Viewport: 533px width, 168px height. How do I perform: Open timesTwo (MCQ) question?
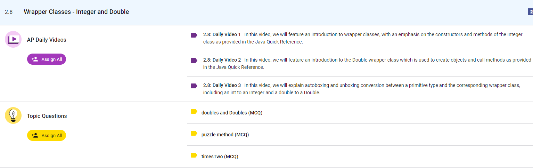[x=220, y=157]
